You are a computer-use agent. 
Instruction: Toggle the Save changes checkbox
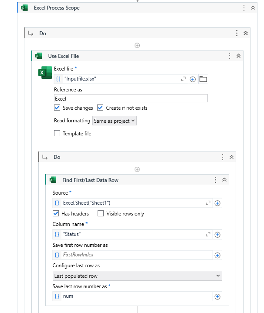(x=57, y=108)
